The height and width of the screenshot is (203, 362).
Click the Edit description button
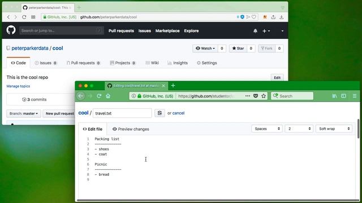277,78
